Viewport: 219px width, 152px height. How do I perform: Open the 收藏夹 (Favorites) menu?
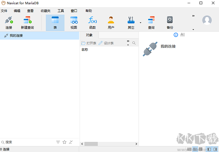click(x=46, y=11)
